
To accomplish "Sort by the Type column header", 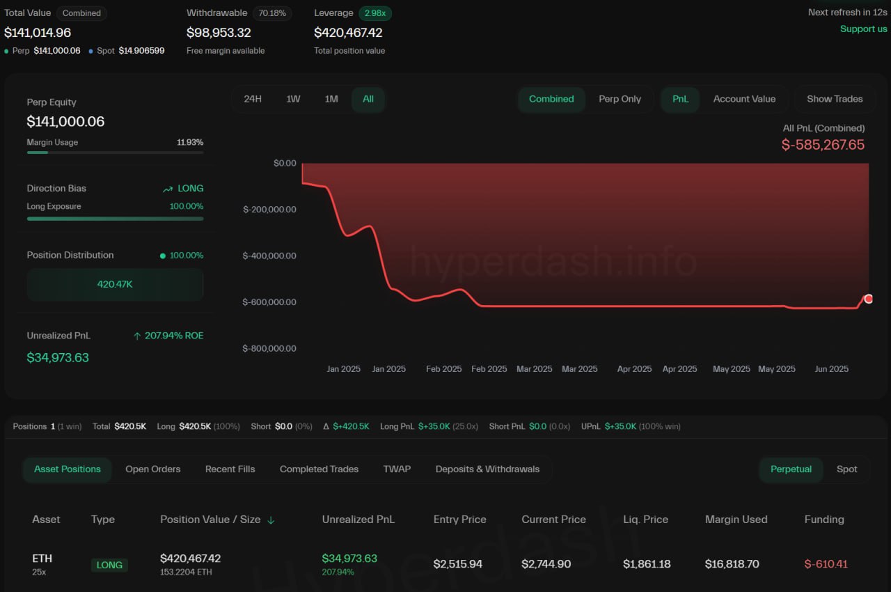I will pos(103,520).
